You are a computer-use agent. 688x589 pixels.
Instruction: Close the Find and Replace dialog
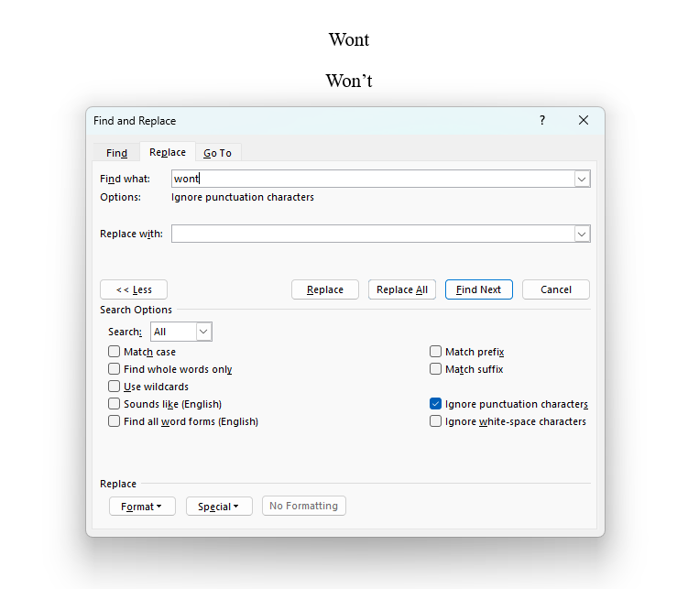[584, 120]
